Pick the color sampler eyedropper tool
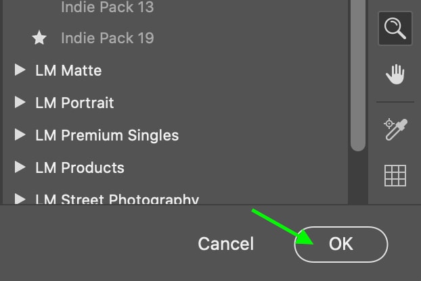The width and height of the screenshot is (421, 281). (x=395, y=128)
